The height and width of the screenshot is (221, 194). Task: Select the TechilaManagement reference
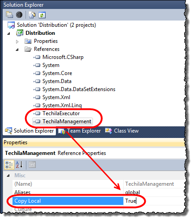tap(67, 121)
